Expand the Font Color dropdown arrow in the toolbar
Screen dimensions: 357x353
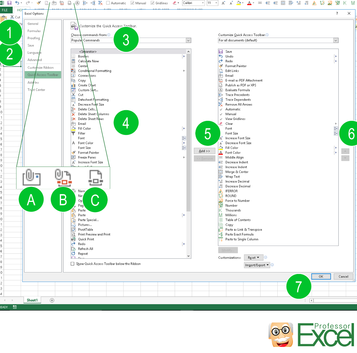tap(254, 3)
